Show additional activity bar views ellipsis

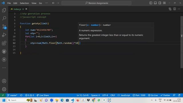pos(4,68)
